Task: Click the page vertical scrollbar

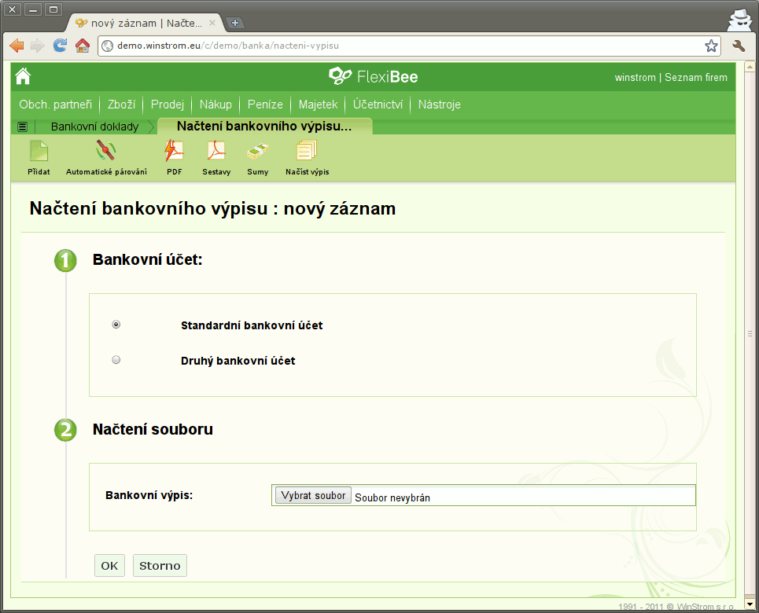Action: pos(750,334)
